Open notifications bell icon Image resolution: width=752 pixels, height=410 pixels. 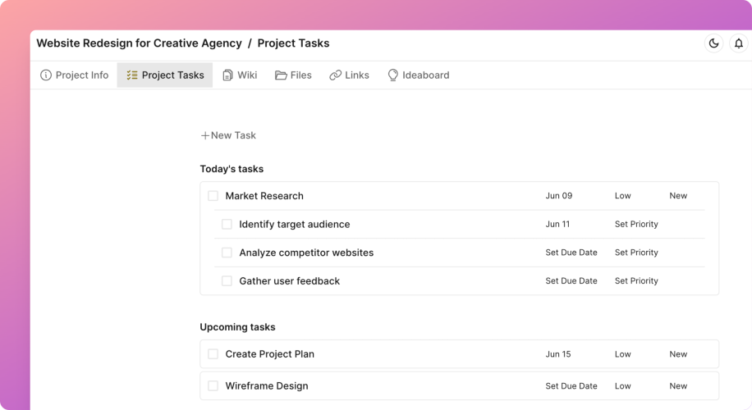coord(738,43)
